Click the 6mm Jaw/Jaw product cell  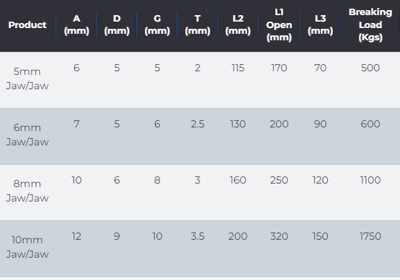coord(27,135)
